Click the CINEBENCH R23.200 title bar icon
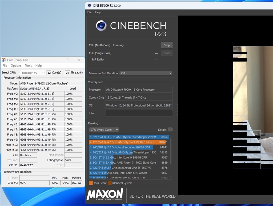Screen dimensions: 273x206 tap(90, 5)
